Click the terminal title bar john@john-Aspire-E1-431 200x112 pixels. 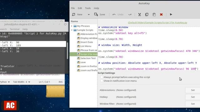click(x=22, y=24)
